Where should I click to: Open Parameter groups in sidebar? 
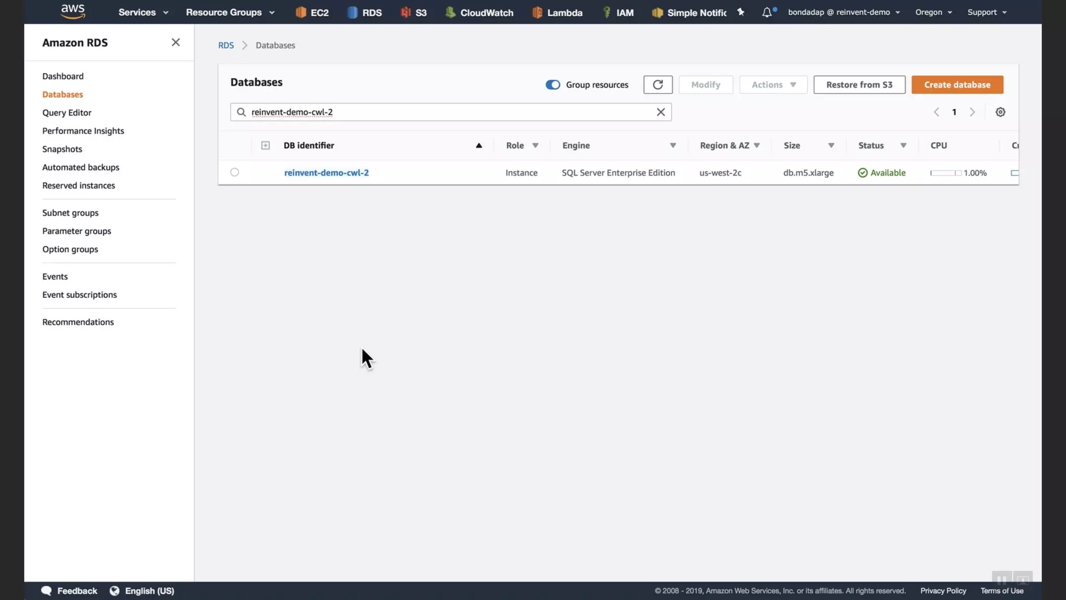[77, 231]
